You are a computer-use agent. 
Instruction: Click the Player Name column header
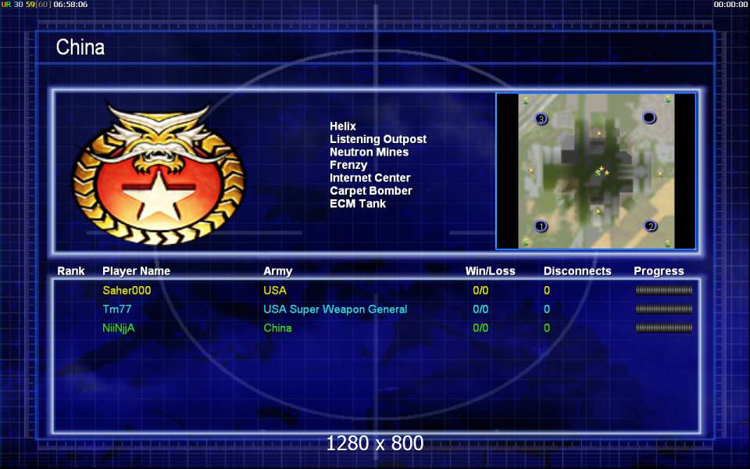136,271
